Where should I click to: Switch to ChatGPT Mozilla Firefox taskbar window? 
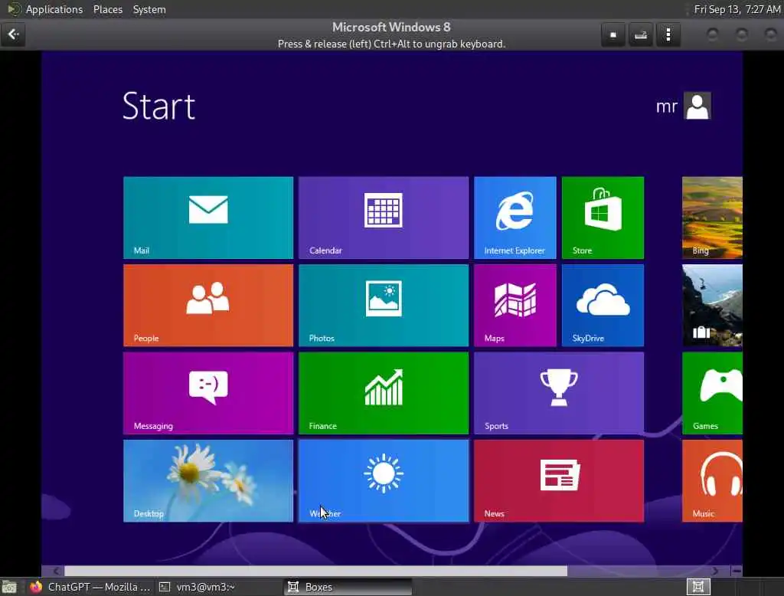[90, 587]
